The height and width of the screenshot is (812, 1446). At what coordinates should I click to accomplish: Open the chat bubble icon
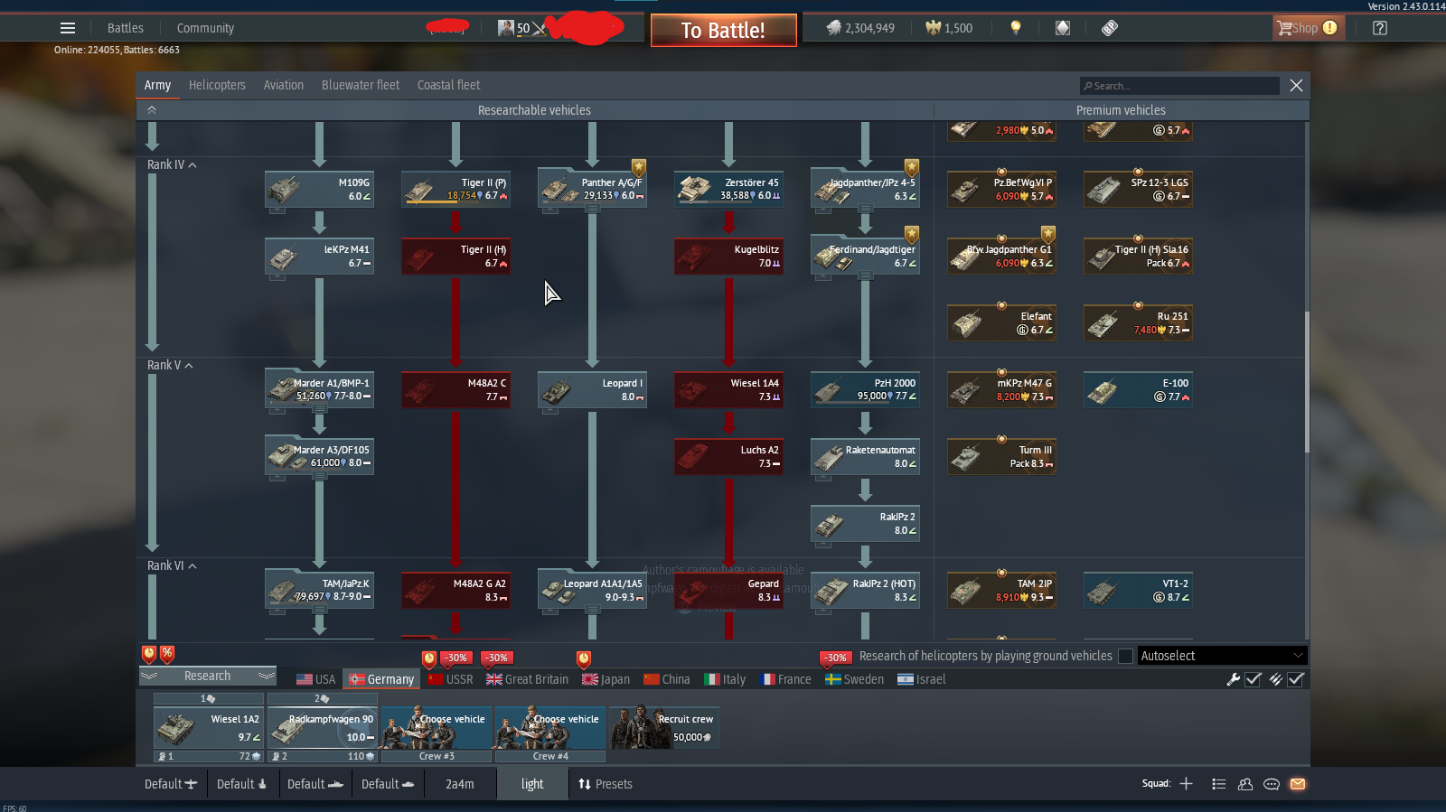(x=1272, y=784)
